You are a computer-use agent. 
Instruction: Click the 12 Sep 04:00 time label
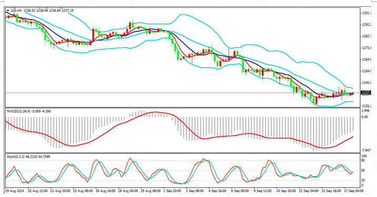309,191
